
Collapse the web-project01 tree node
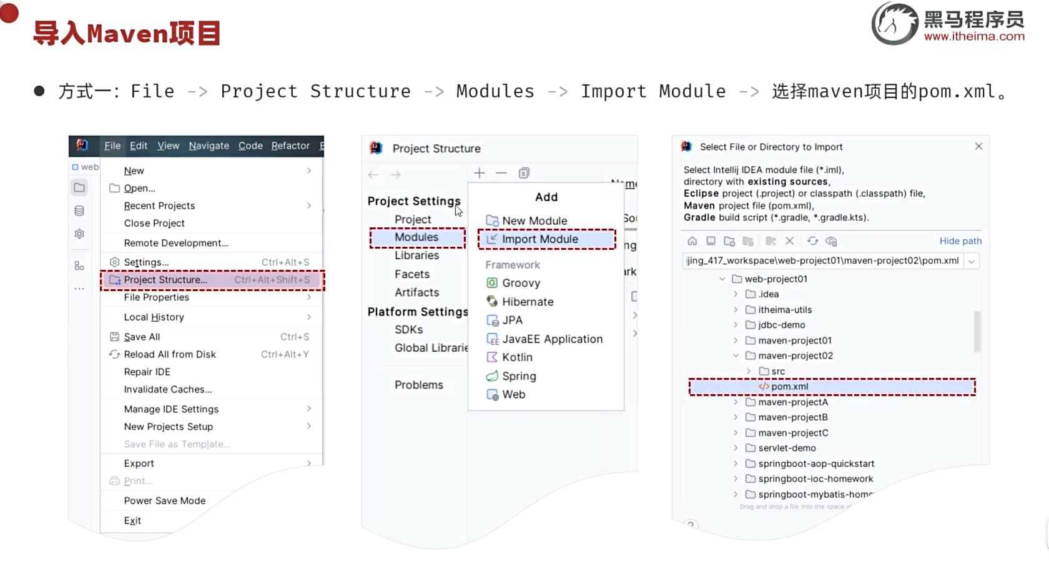click(722, 279)
